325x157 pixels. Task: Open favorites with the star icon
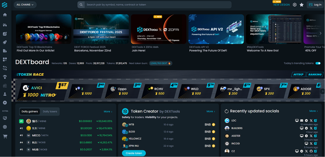coord(302,5)
